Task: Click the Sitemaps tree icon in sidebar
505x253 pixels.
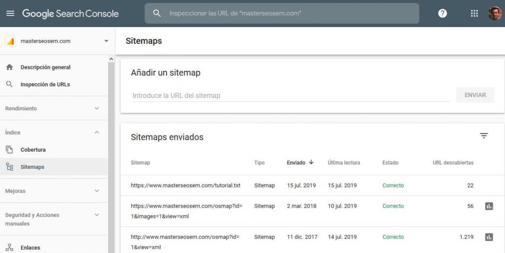Action: (x=9, y=167)
